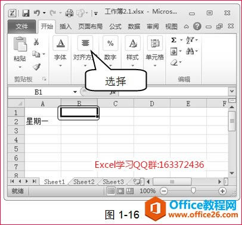Jump to last sheet tab arrow

point(35,182)
